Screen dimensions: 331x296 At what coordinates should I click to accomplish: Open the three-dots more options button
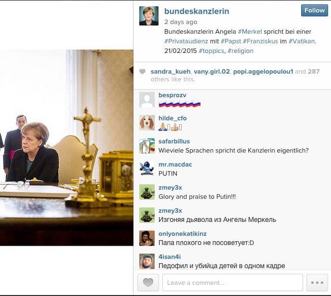[x=317, y=283]
